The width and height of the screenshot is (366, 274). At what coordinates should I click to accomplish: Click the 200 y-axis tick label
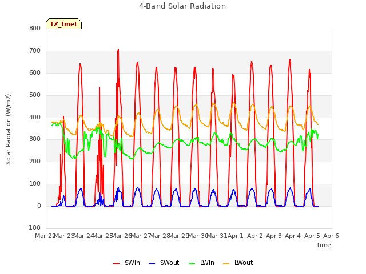click(35, 161)
